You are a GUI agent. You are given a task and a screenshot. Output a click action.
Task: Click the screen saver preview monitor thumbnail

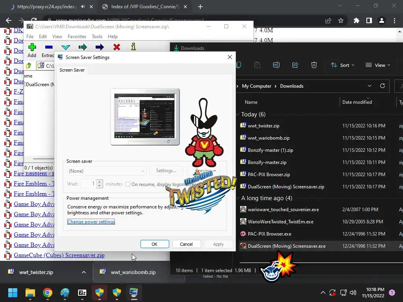[145, 117]
